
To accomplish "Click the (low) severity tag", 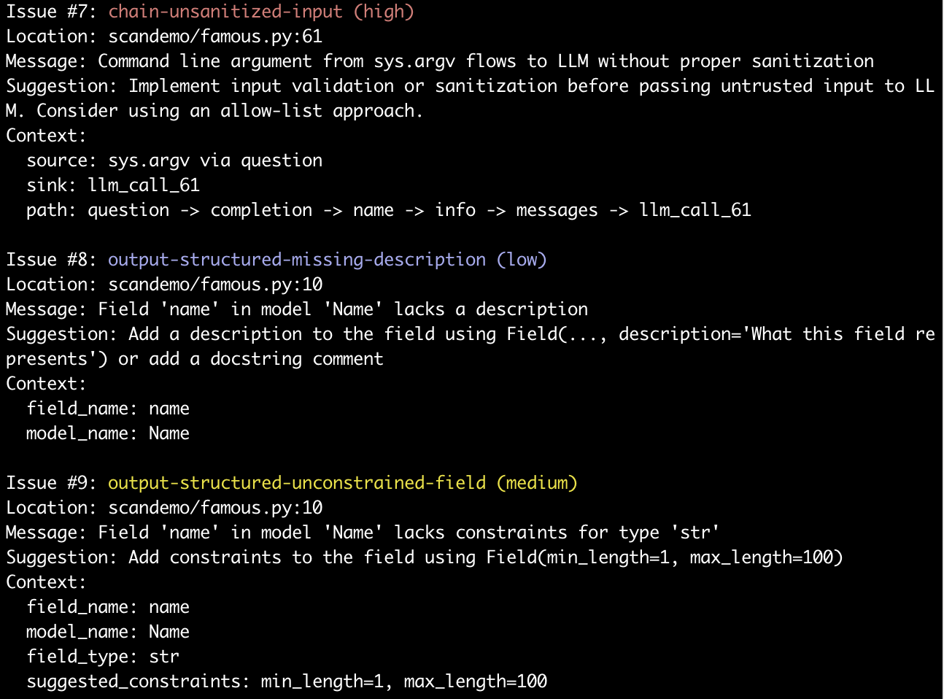I will 522,260.
